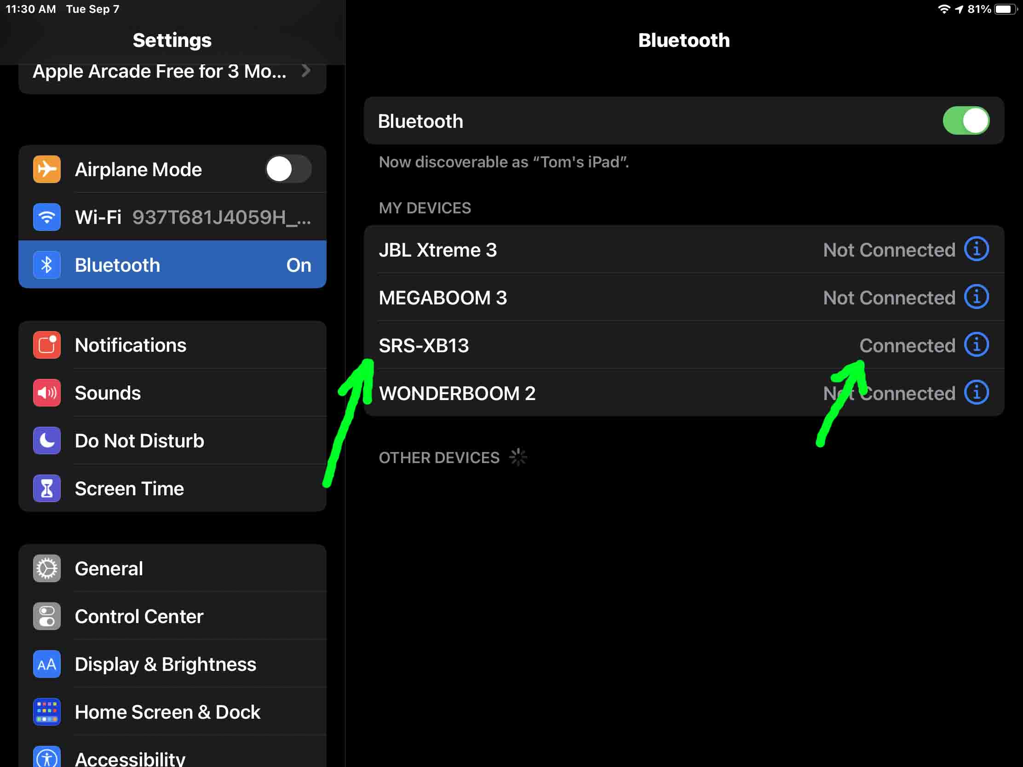Tap the Bluetooth icon in sidebar
Image resolution: width=1023 pixels, height=767 pixels.
[x=47, y=265]
